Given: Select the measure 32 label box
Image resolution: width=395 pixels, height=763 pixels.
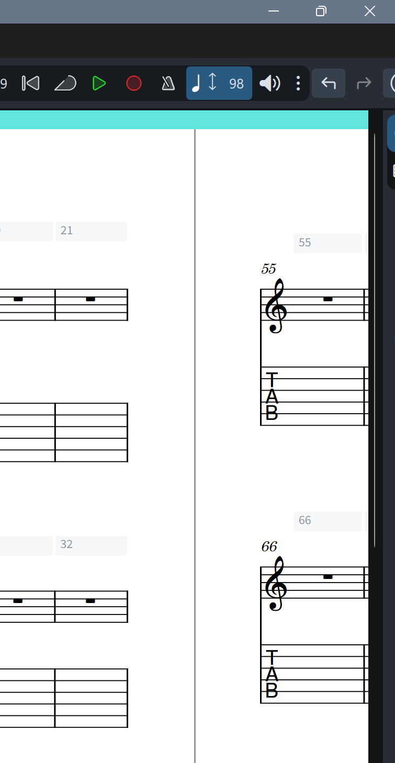Looking at the screenshot, I should click(91, 545).
